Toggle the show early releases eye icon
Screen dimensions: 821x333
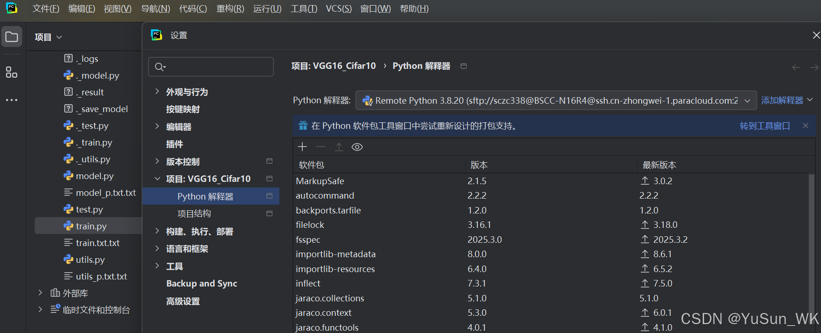tap(357, 147)
